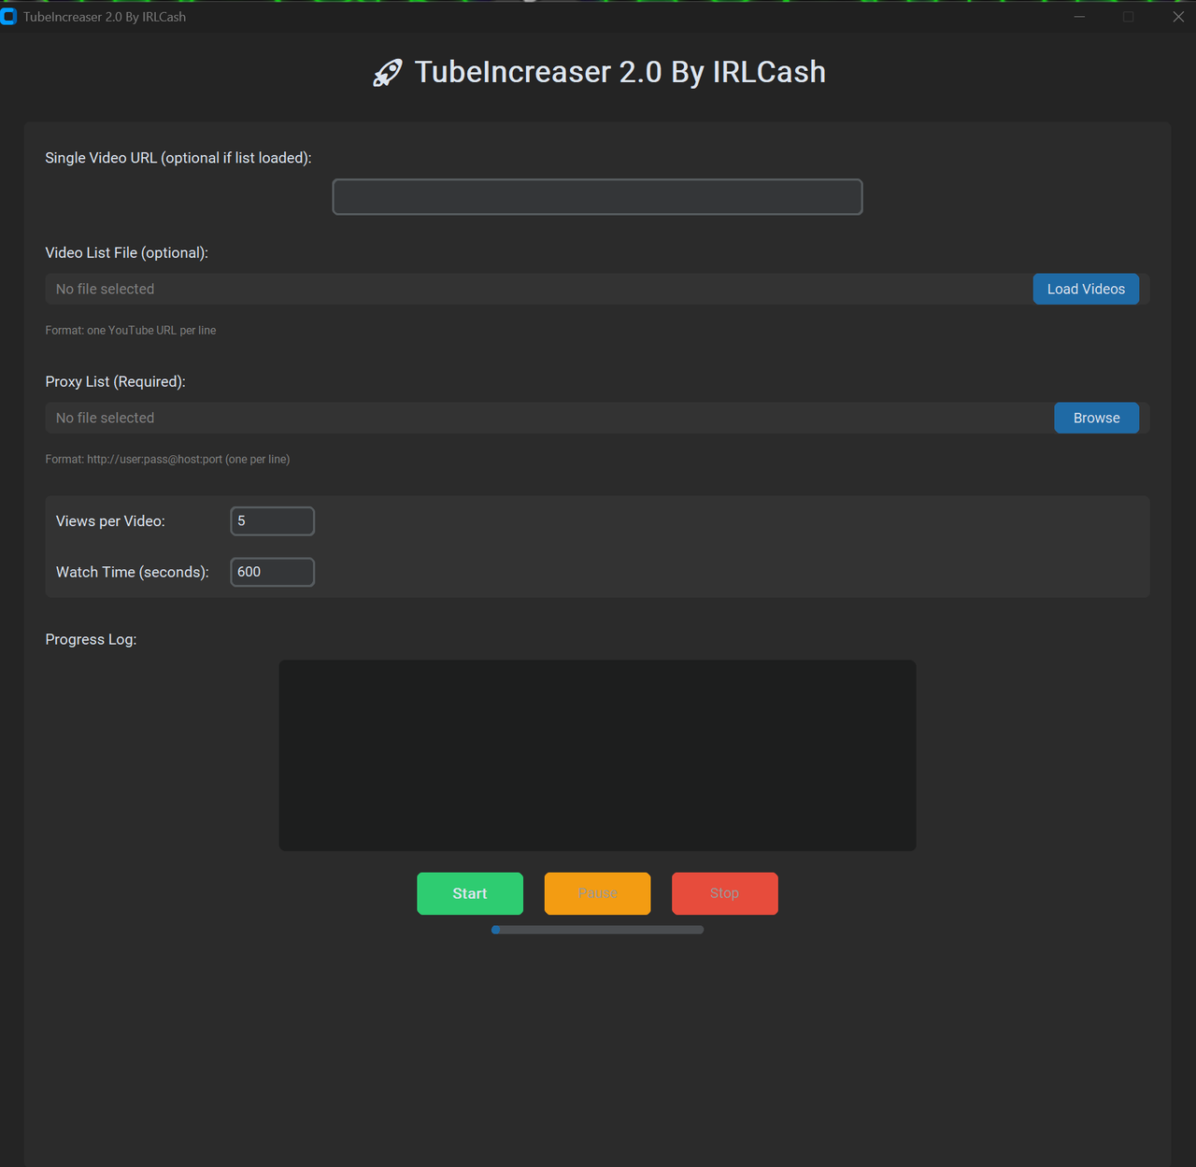1196x1167 pixels.
Task: Focus the Single Video URL input box
Action: click(597, 197)
